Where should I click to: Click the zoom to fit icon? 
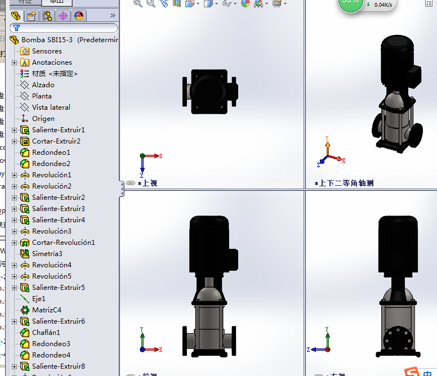[137, 3]
